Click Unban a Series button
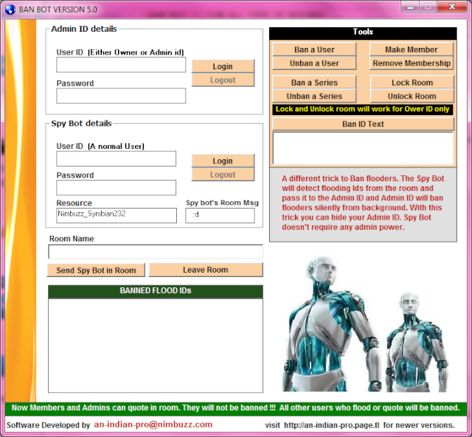 [314, 97]
